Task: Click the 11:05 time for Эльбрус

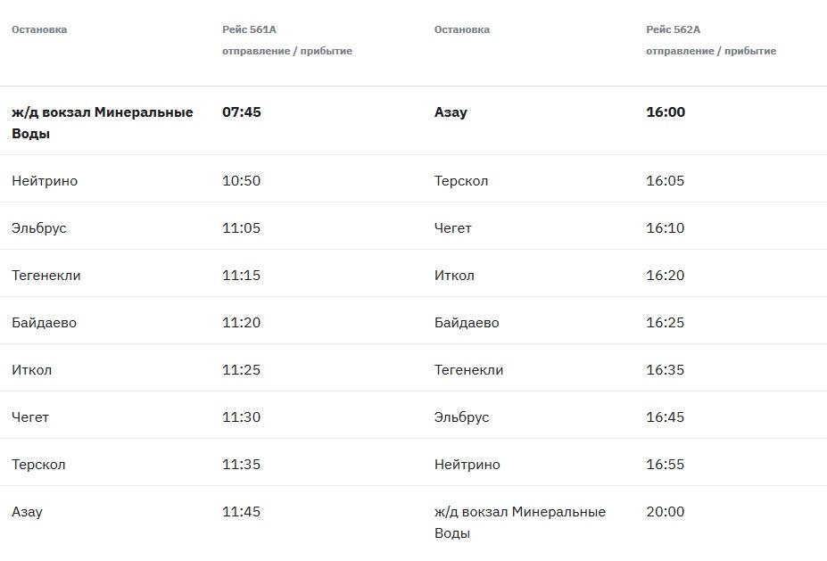Action: click(241, 227)
